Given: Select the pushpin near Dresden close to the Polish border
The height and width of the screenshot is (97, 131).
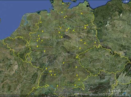Looking at the screenshot, I should tap(95, 42).
